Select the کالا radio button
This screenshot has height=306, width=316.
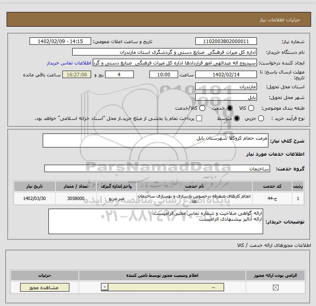[251, 108]
